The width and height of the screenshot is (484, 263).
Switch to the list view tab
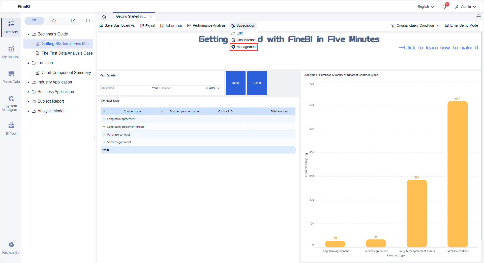click(x=34, y=21)
